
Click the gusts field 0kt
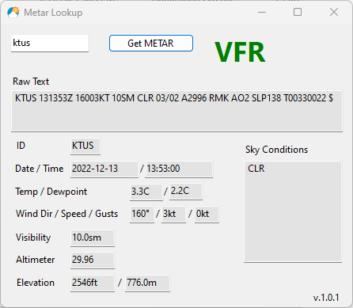coord(207,215)
